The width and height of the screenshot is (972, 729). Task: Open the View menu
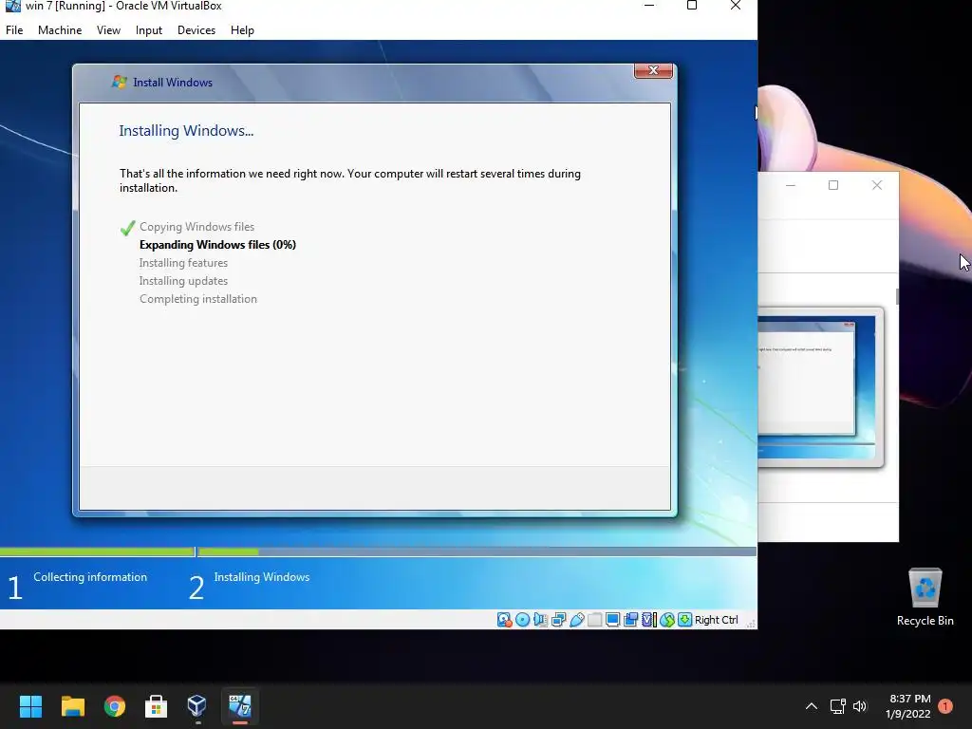click(x=108, y=30)
